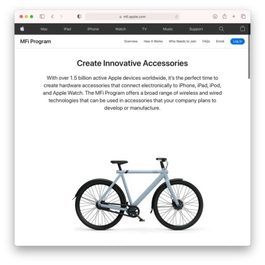Open a new tab with the plus icon
Image resolution: width=265 pixels, height=265 pixels.
pyautogui.click(x=233, y=17)
